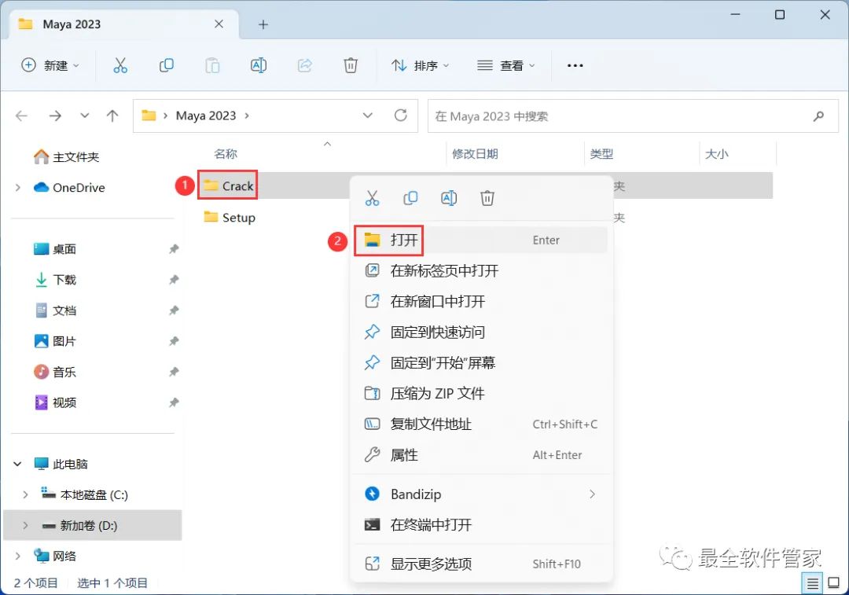Go up one folder level
This screenshot has width=849, height=595.
[112, 116]
